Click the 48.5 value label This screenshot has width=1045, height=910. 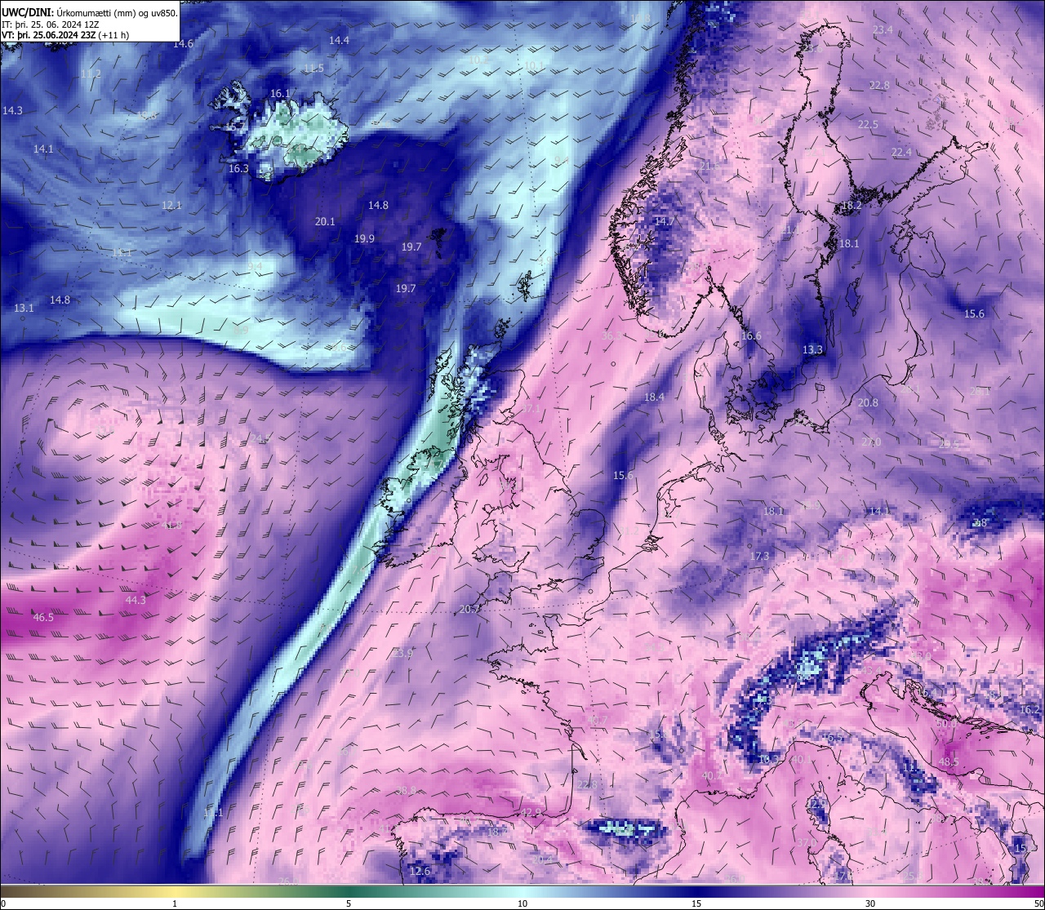(949, 762)
